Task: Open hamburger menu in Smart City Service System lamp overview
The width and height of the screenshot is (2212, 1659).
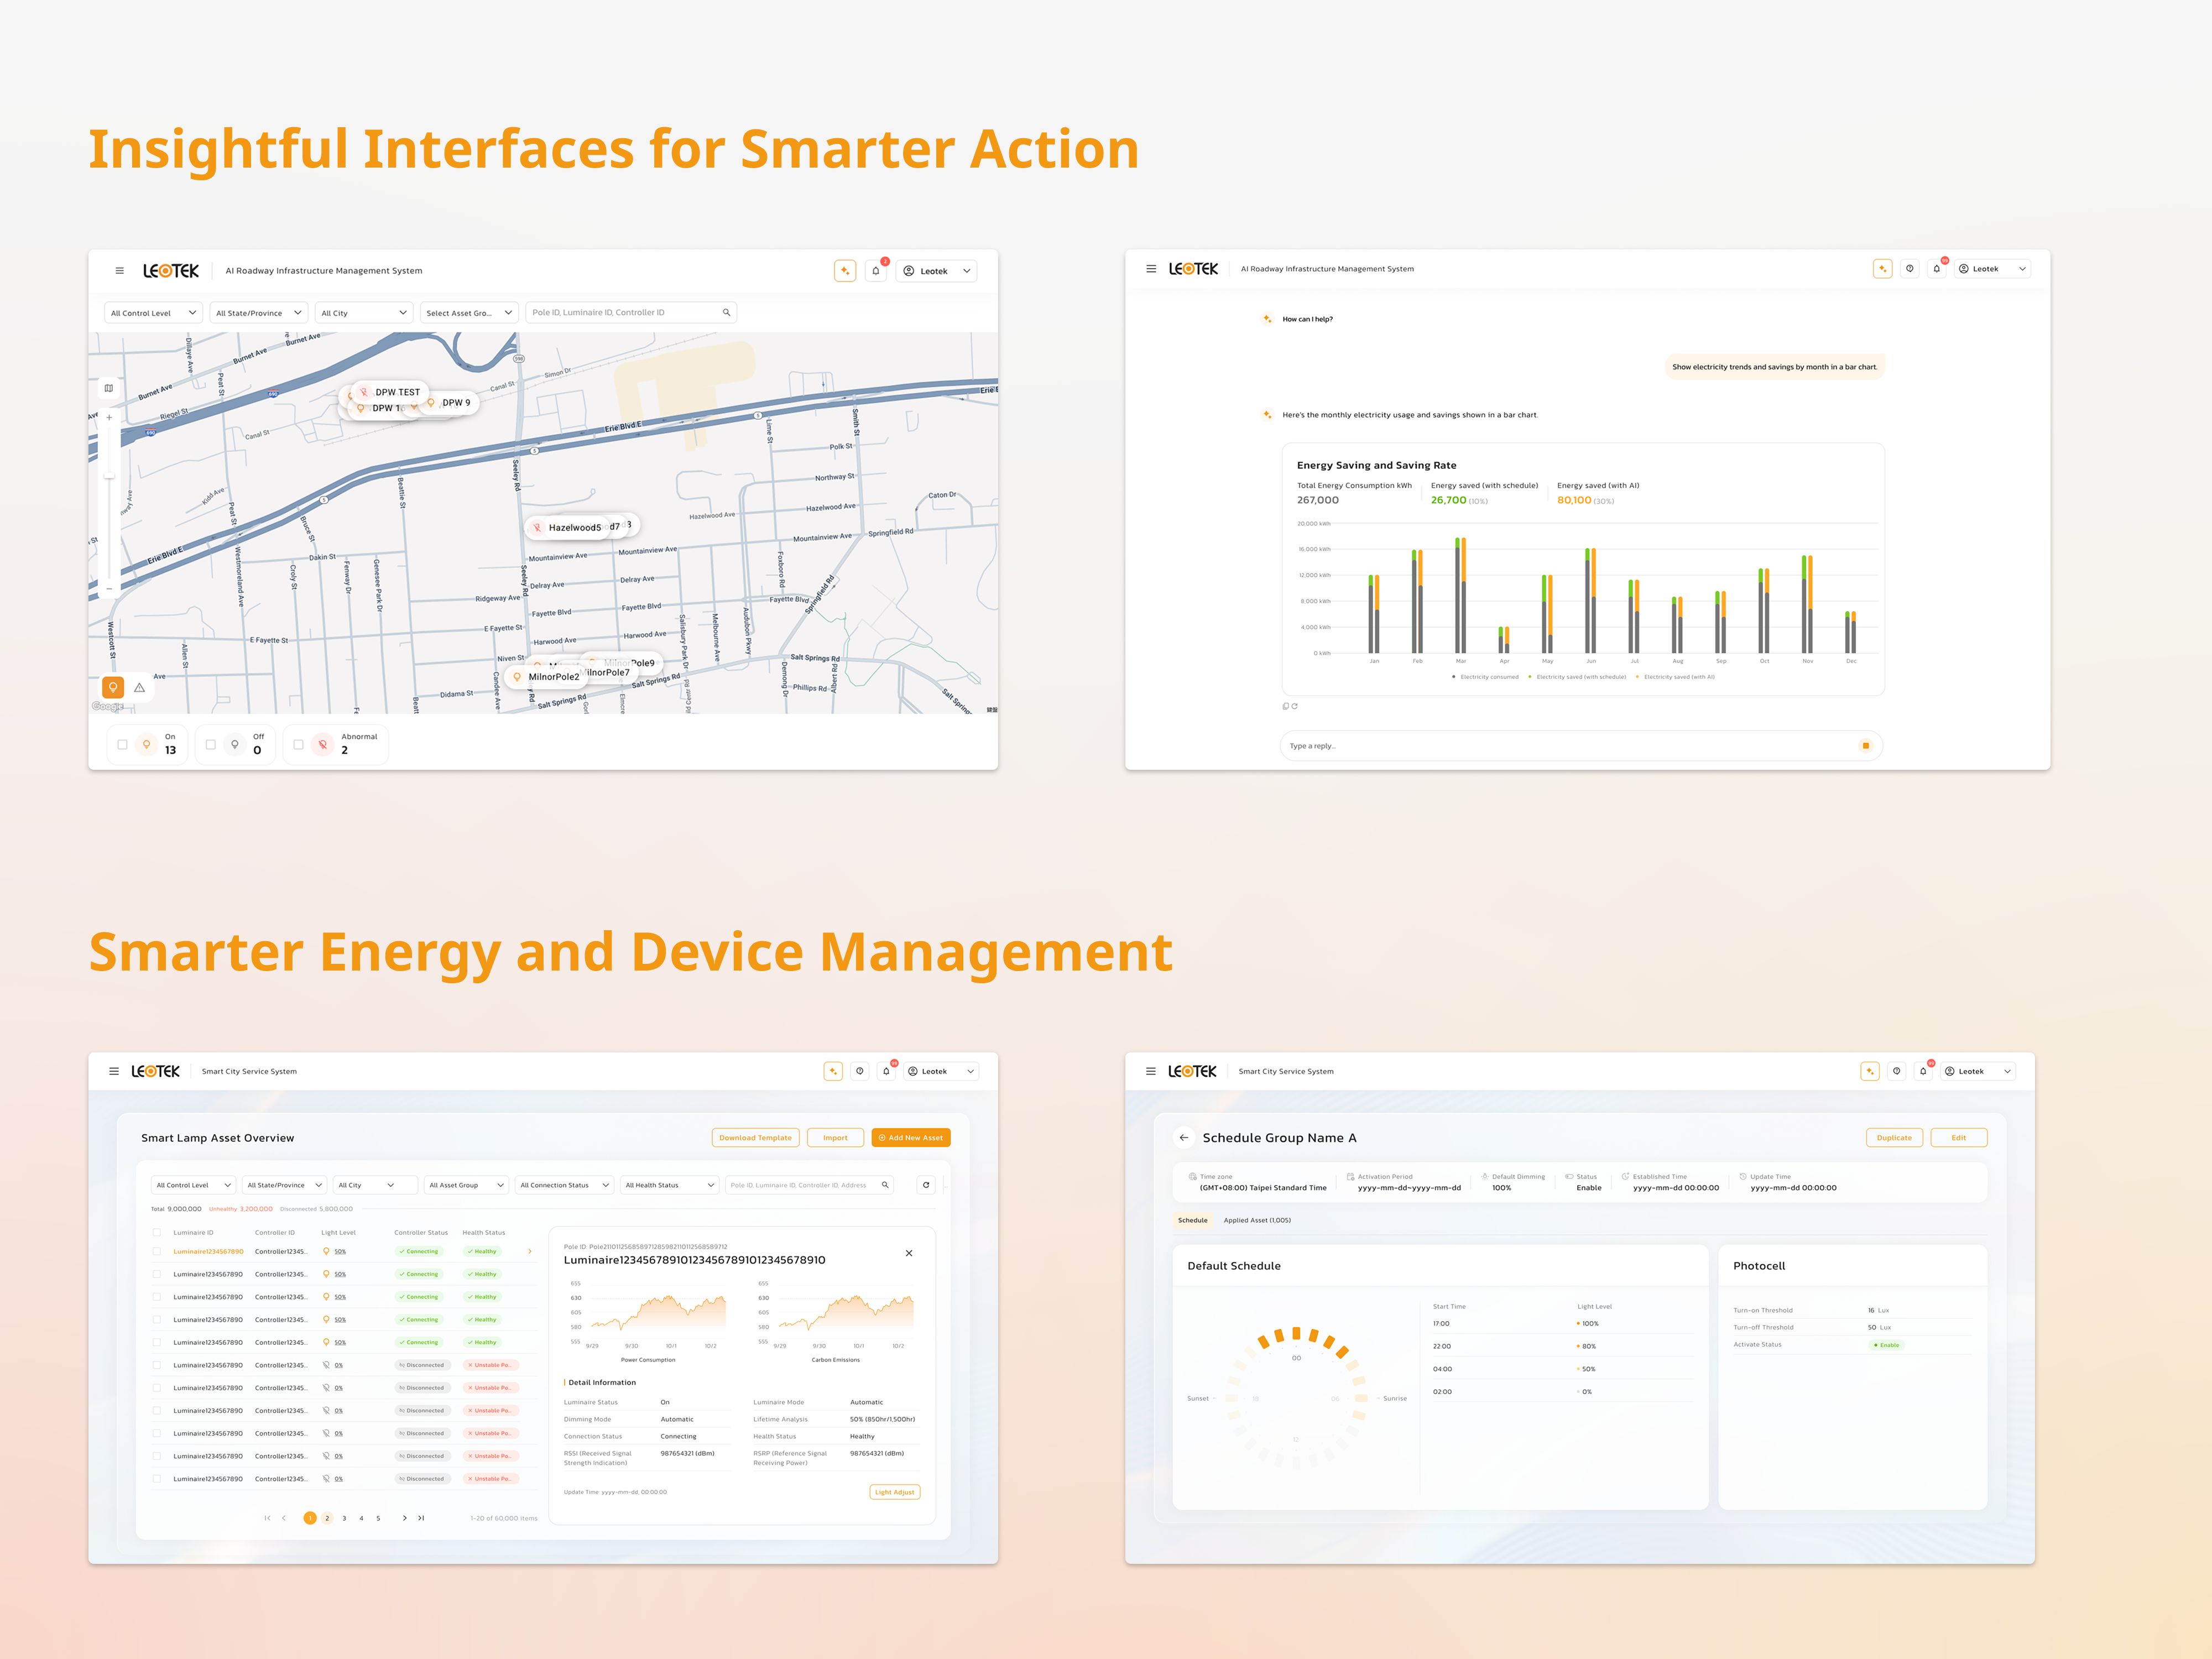Action: (114, 1071)
